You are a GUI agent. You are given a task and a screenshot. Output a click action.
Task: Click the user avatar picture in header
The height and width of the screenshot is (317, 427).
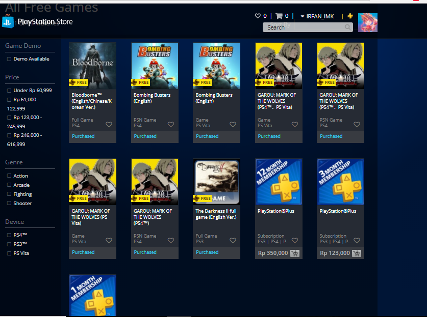pyautogui.click(x=368, y=22)
